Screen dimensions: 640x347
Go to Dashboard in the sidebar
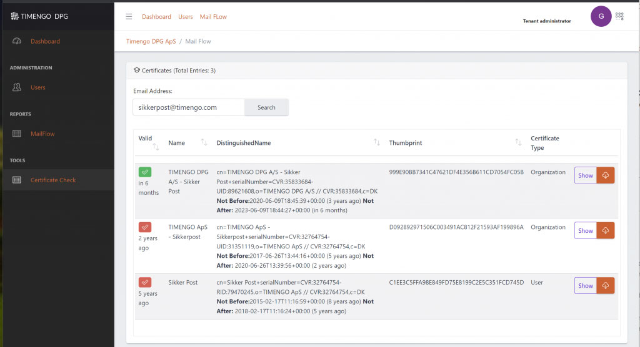click(x=45, y=41)
